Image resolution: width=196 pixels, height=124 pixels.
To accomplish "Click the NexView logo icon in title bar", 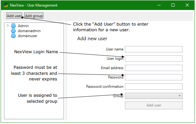I will pos(6,5).
